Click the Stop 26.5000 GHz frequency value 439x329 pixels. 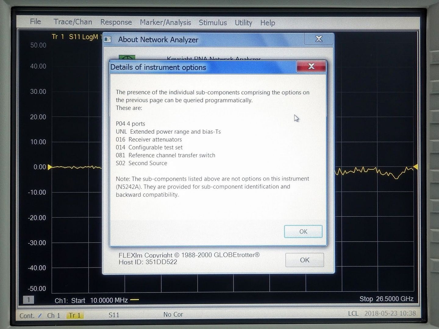pyautogui.click(x=394, y=299)
